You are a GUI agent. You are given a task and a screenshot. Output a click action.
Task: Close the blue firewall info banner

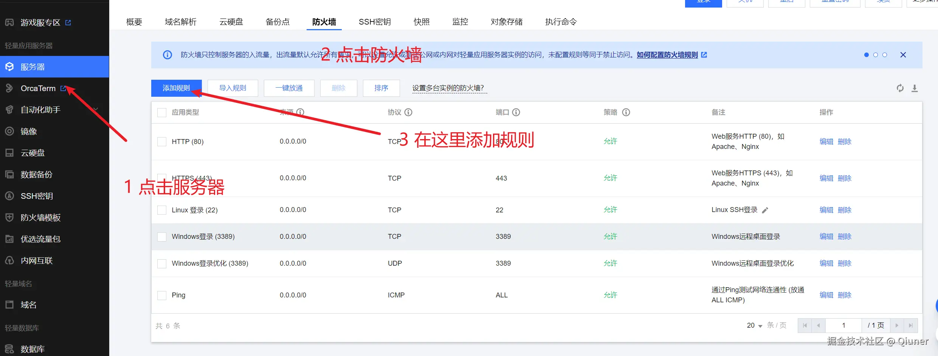tap(903, 55)
